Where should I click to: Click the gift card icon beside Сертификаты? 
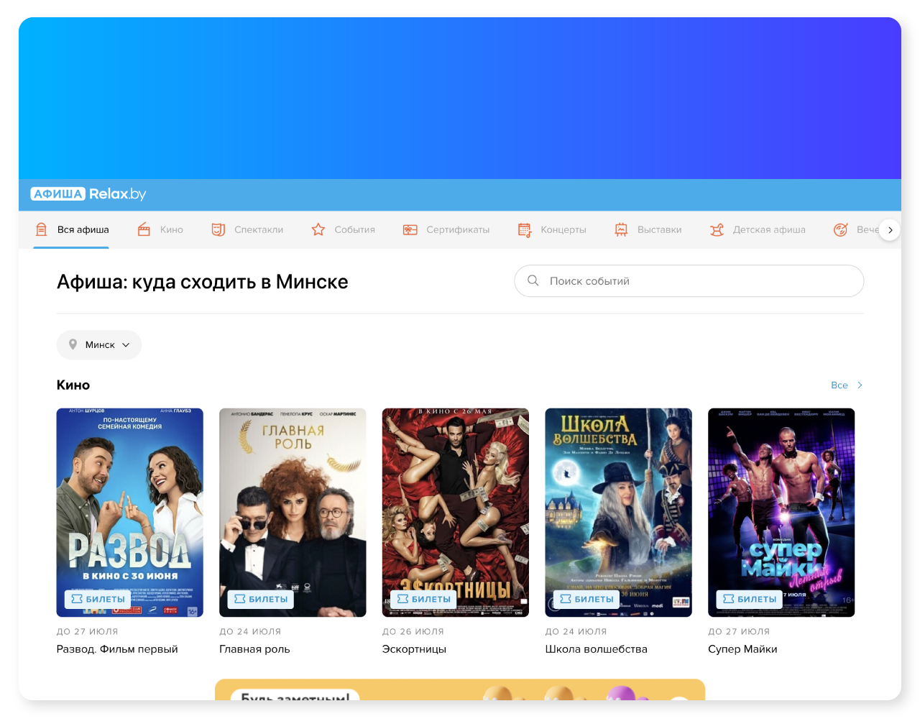tap(410, 229)
